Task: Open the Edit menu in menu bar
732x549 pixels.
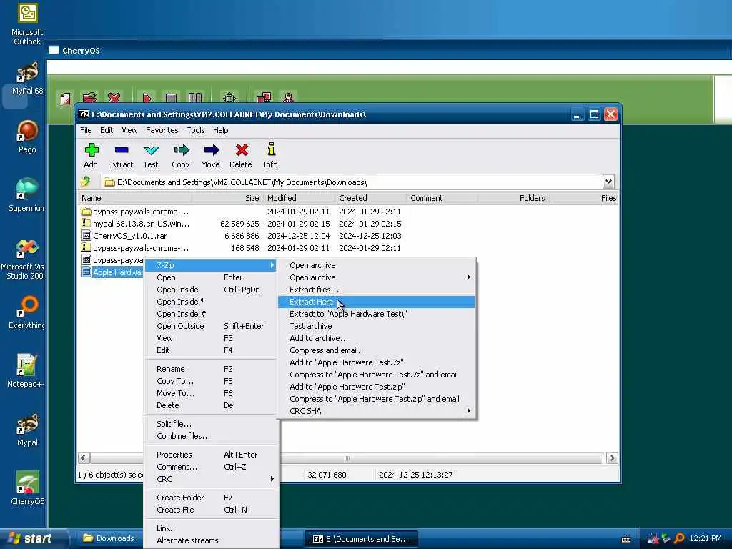Action: pos(107,130)
